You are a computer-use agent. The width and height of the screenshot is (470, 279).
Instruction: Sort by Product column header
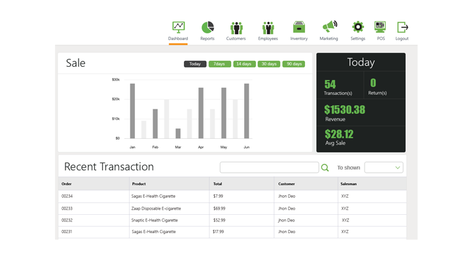(139, 184)
